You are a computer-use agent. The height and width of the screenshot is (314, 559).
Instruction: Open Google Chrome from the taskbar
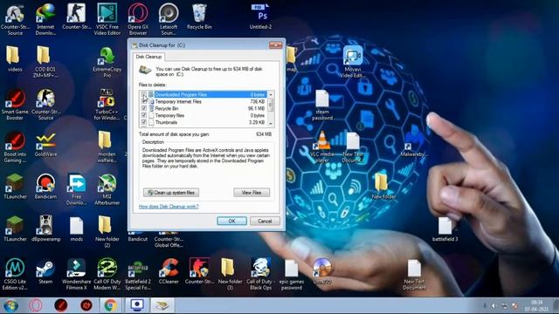click(111, 305)
